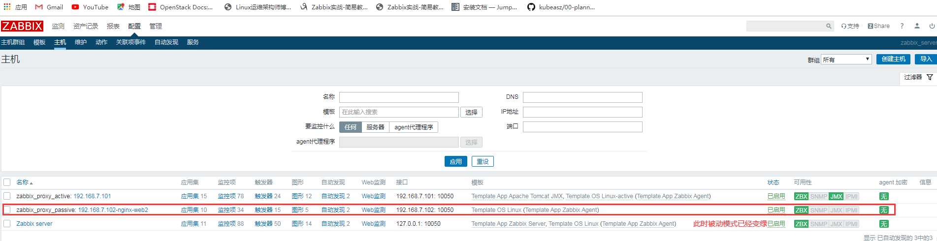This screenshot has width=937, height=241.
Task: Focus the DNS input field
Action: [x=582, y=97]
